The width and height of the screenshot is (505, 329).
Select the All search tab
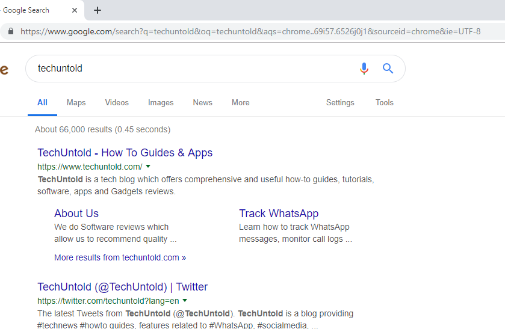(x=42, y=103)
